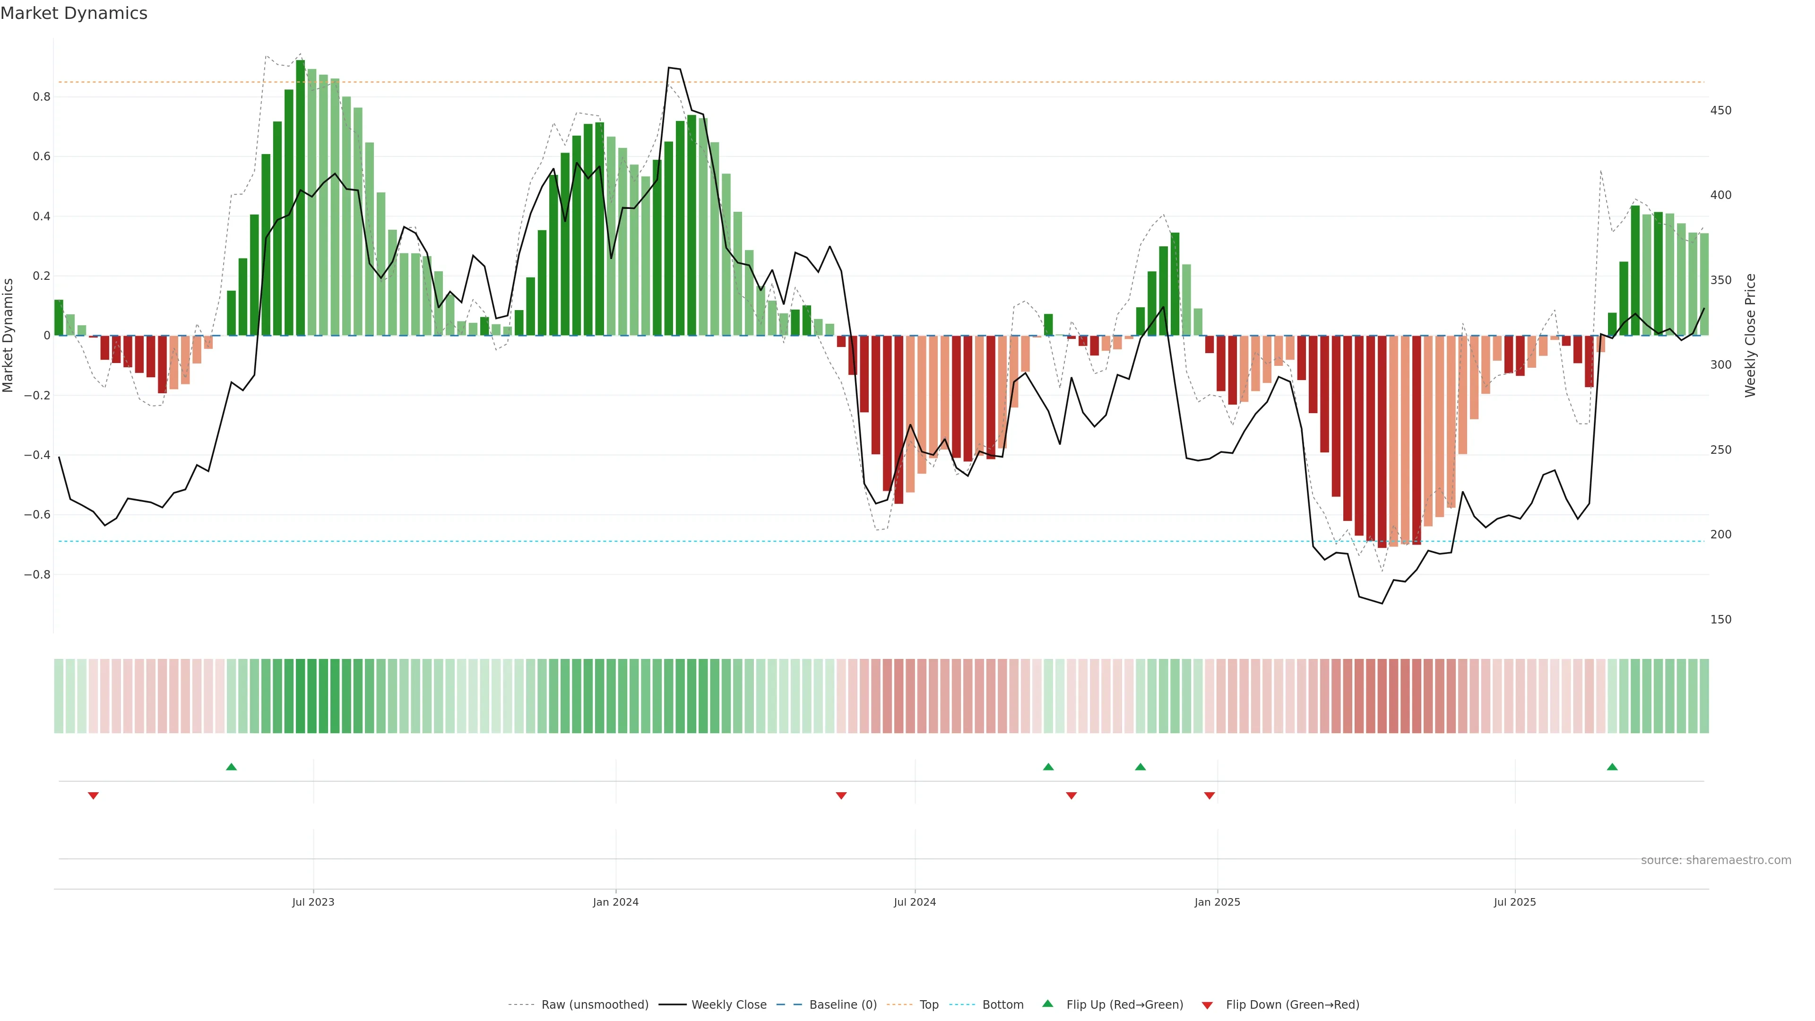This screenshot has height=1021, width=1815.
Task: Toggle the Baseline (0) legend entry
Action: (x=843, y=1005)
